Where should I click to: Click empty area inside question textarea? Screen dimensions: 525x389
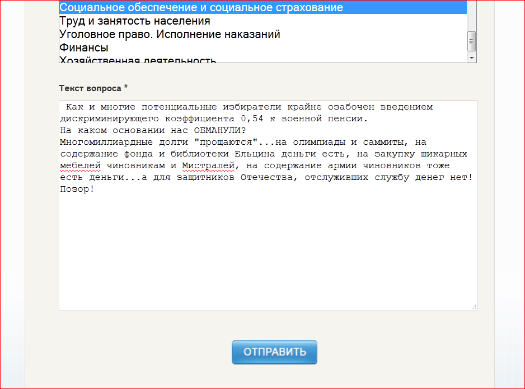coord(268,252)
